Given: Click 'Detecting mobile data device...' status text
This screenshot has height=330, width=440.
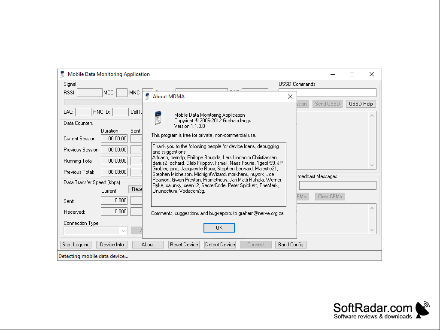Looking at the screenshot, I should click(93, 256).
